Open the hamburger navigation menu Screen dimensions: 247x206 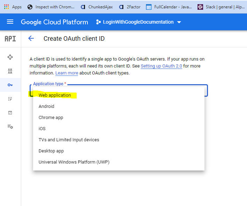click(x=10, y=22)
